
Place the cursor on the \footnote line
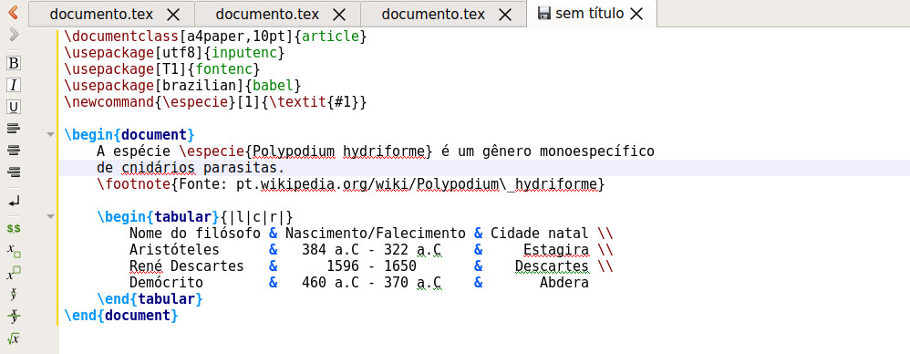pos(351,184)
